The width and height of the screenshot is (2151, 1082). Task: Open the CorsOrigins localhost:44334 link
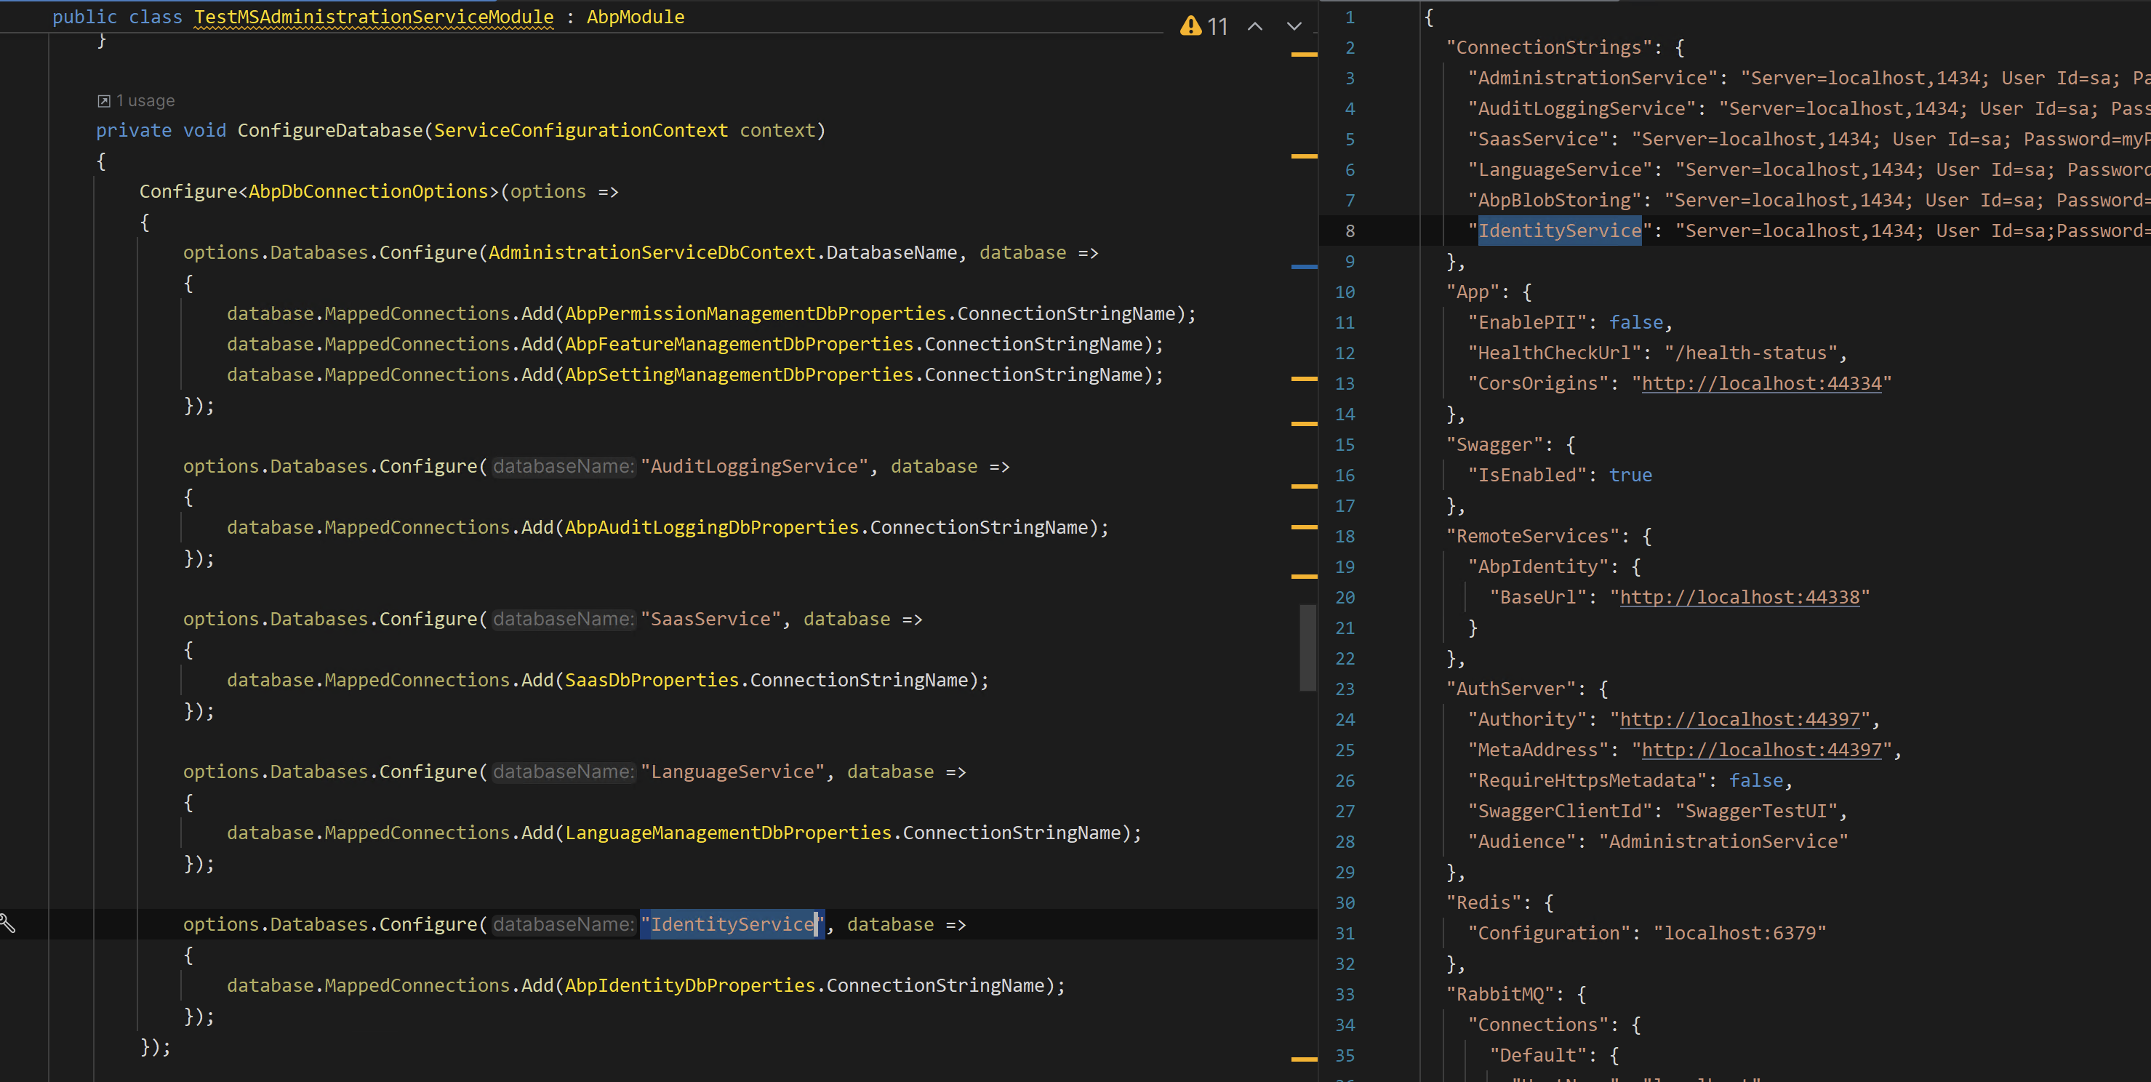point(1761,383)
